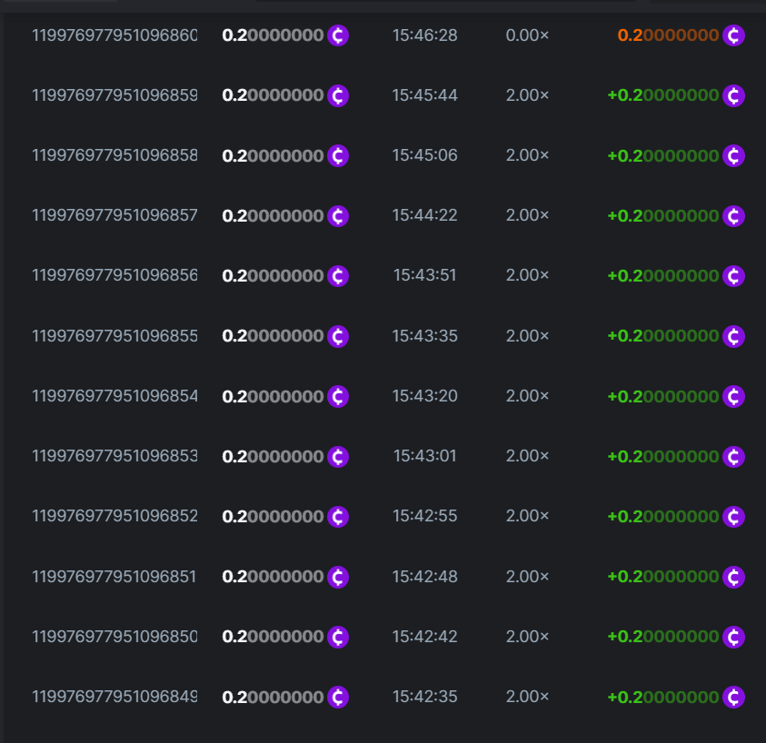The image size is (766, 743).
Task: Open bet ID ending in 6858
Action: pos(114,156)
